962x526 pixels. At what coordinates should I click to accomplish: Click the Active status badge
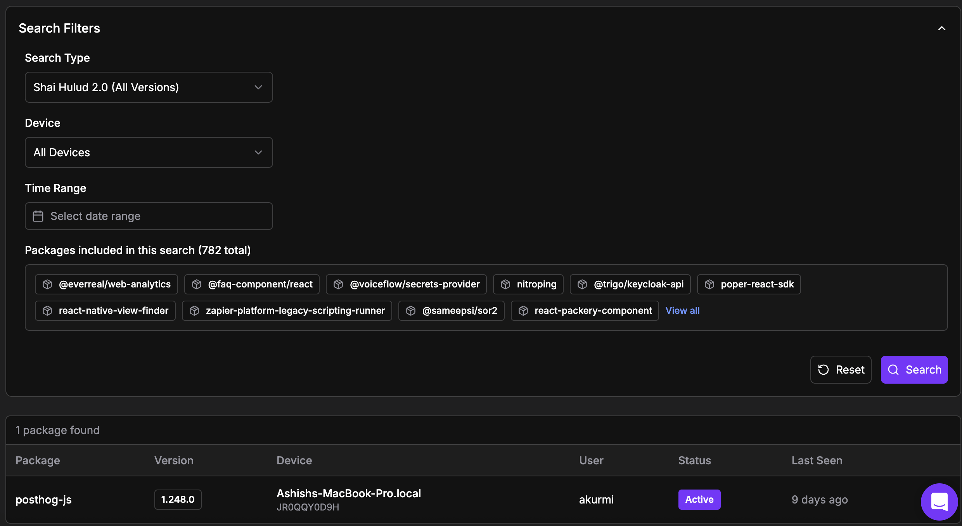click(699, 500)
